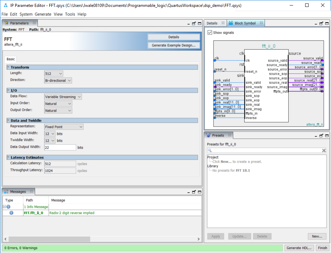Click the Finish button
The height and width of the screenshot is (253, 331).
322,248
